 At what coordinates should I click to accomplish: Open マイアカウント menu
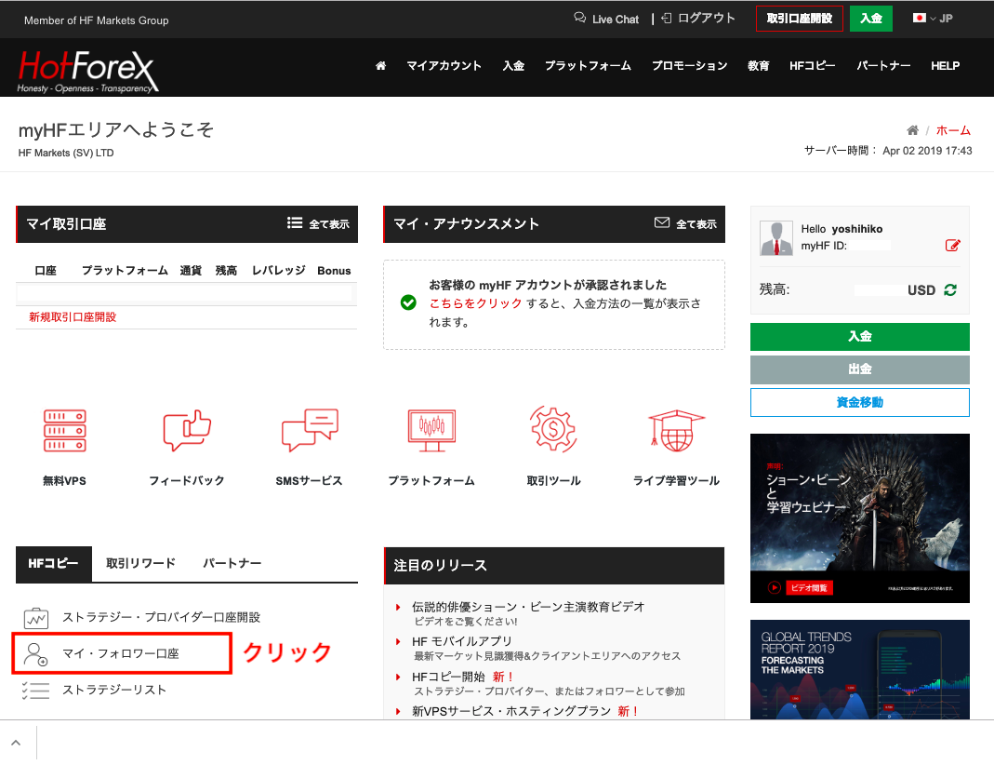tap(444, 65)
